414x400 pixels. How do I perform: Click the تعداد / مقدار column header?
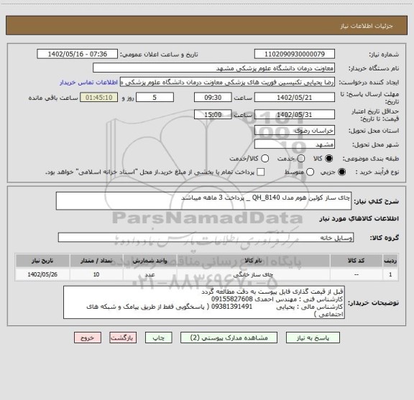96,261
